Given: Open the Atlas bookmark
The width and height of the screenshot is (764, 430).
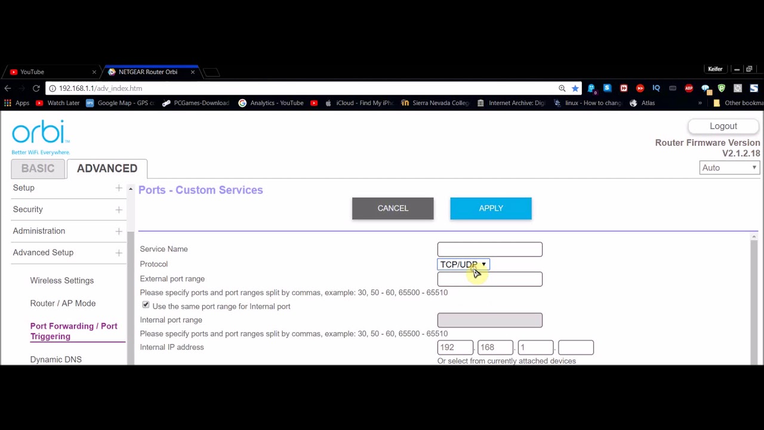Looking at the screenshot, I should [642, 103].
